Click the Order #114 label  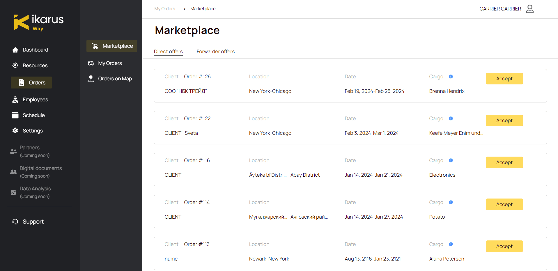pos(197,202)
